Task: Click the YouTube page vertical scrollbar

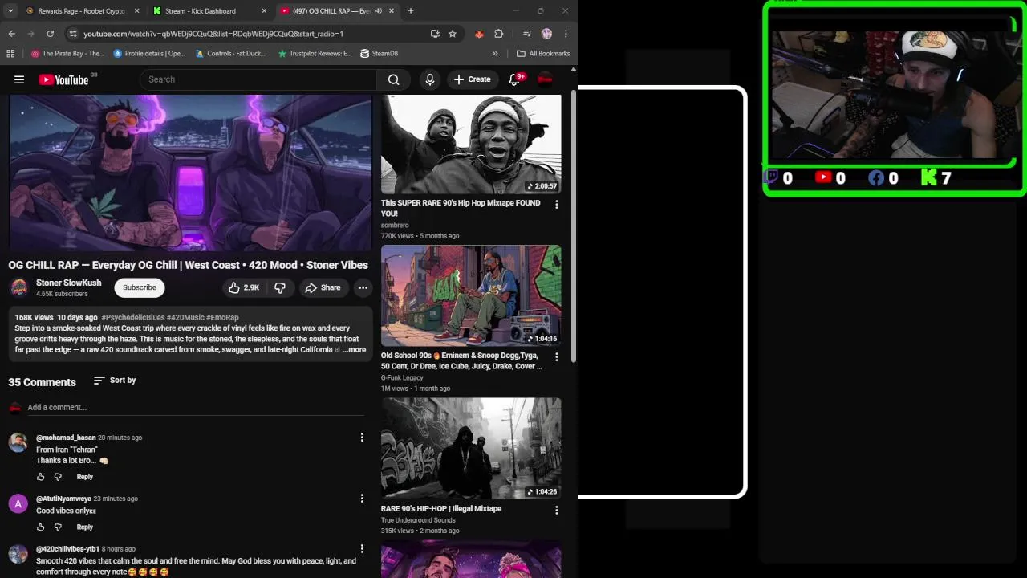Action: 573,225
